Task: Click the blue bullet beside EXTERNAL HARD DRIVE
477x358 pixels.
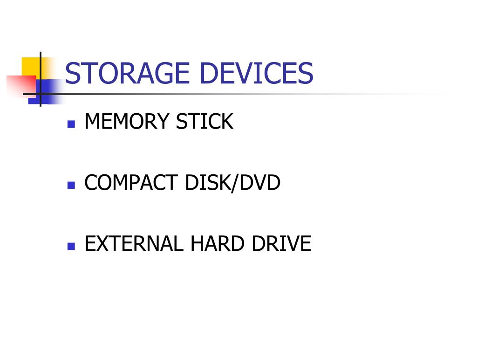Action: click(x=71, y=246)
